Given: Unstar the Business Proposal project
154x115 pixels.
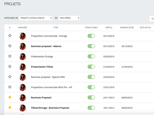Looking at the screenshot, I should [10, 97].
